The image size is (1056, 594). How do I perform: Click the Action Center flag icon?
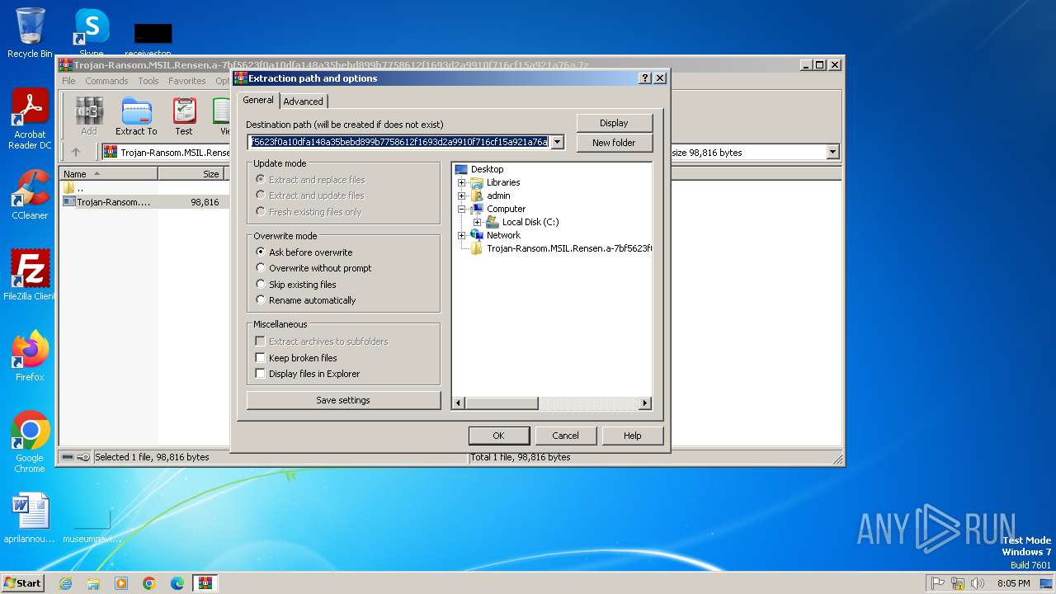tap(938, 583)
